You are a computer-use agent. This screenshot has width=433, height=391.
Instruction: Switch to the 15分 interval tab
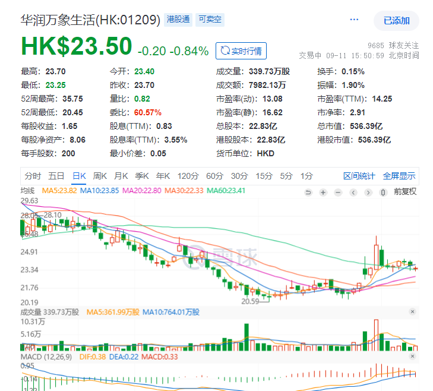pos(264,176)
